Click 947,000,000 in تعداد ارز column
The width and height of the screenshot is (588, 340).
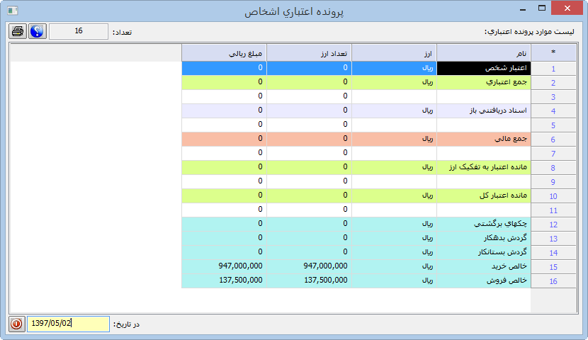pyautogui.click(x=309, y=266)
